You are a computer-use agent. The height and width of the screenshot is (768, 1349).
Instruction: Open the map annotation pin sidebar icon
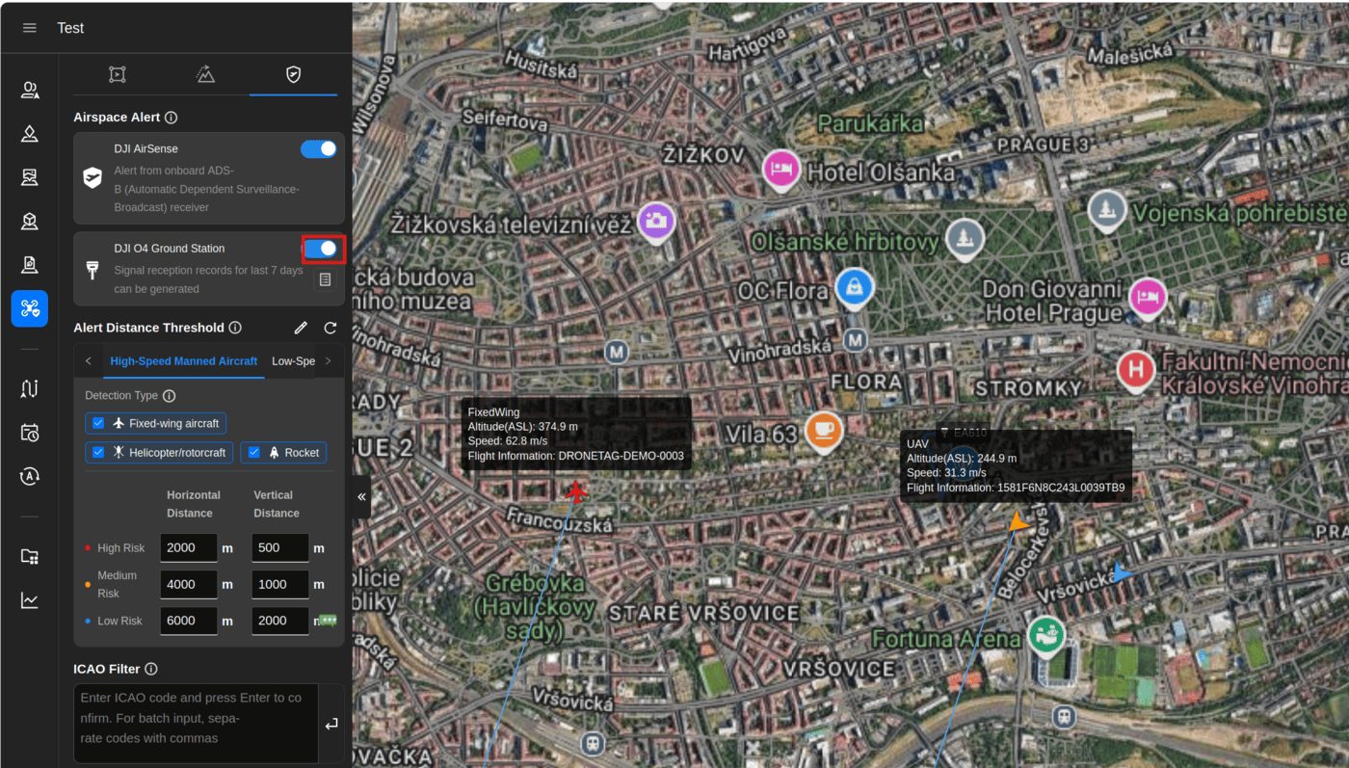pyautogui.click(x=30, y=134)
